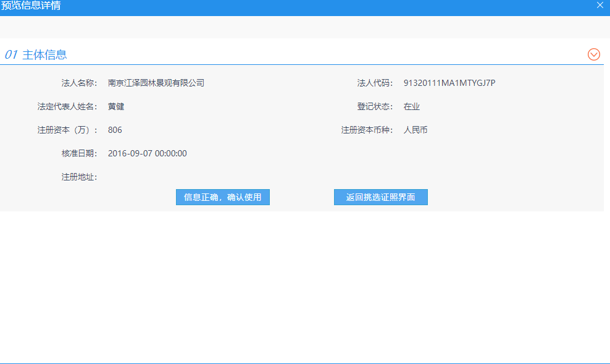Select legal code 91320111MA1MTYGJ7P
This screenshot has height=364, width=610.
click(x=449, y=83)
